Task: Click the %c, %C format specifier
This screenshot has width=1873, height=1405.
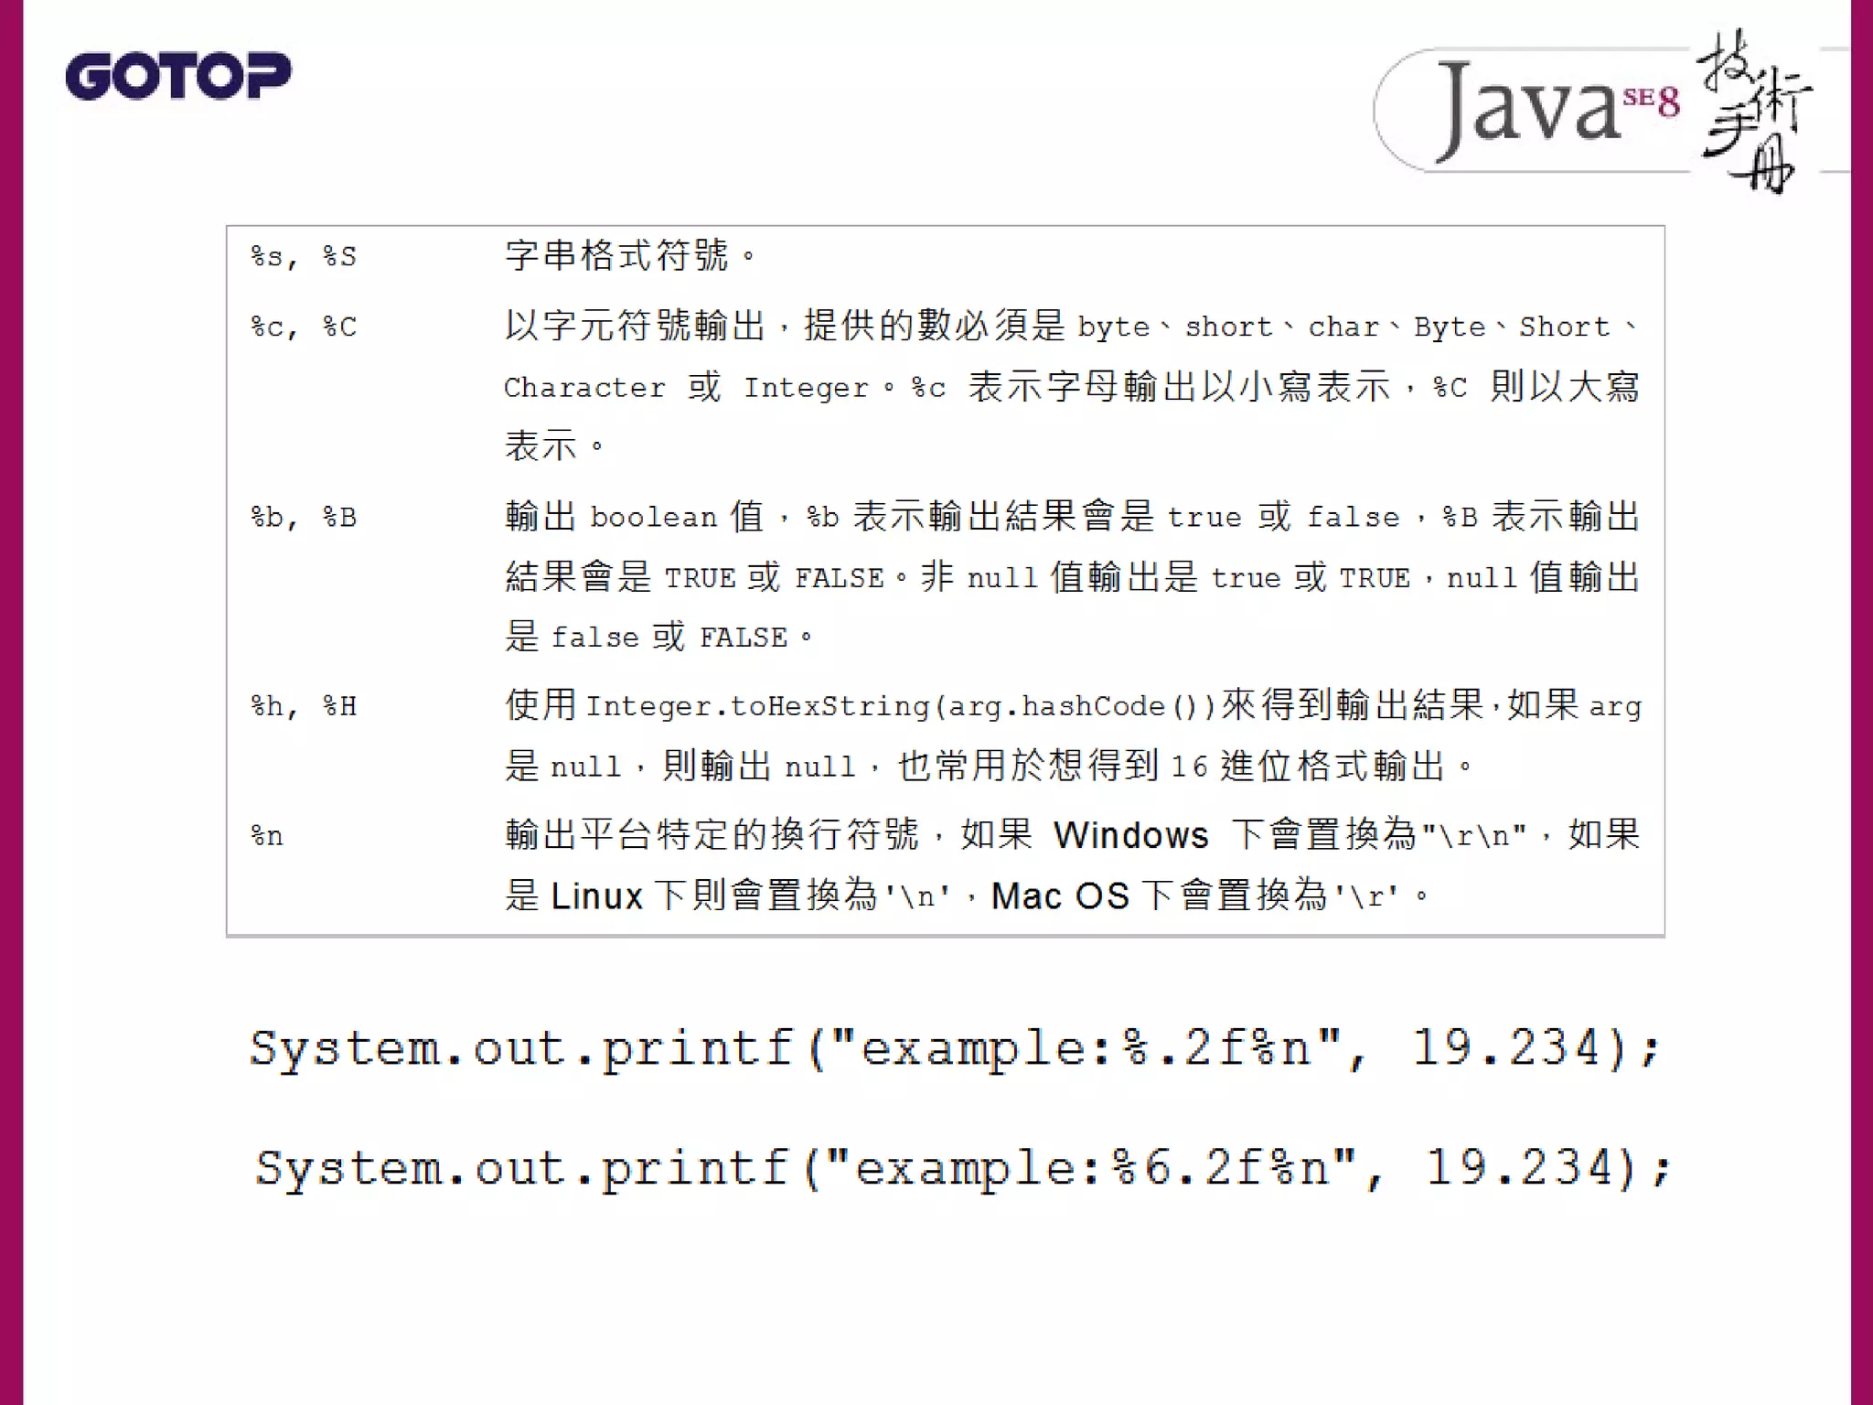Action: pyautogui.click(x=303, y=327)
